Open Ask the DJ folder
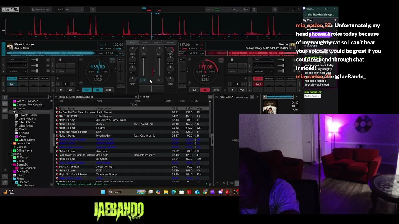 23,171
